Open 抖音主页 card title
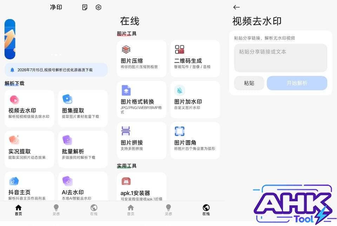The height and width of the screenshot is (226, 337). click(19, 192)
